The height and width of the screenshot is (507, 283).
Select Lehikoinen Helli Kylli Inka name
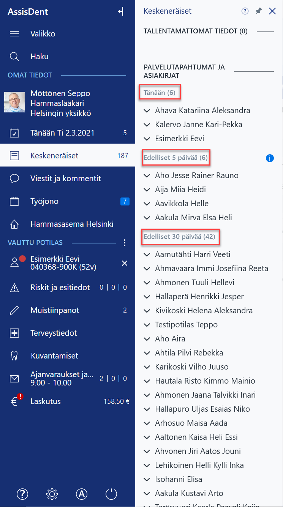click(199, 465)
